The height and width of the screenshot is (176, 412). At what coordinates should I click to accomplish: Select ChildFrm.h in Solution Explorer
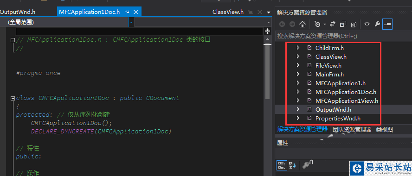pos(329,48)
